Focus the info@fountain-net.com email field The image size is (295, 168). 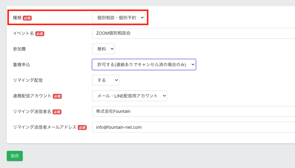coord(194,127)
